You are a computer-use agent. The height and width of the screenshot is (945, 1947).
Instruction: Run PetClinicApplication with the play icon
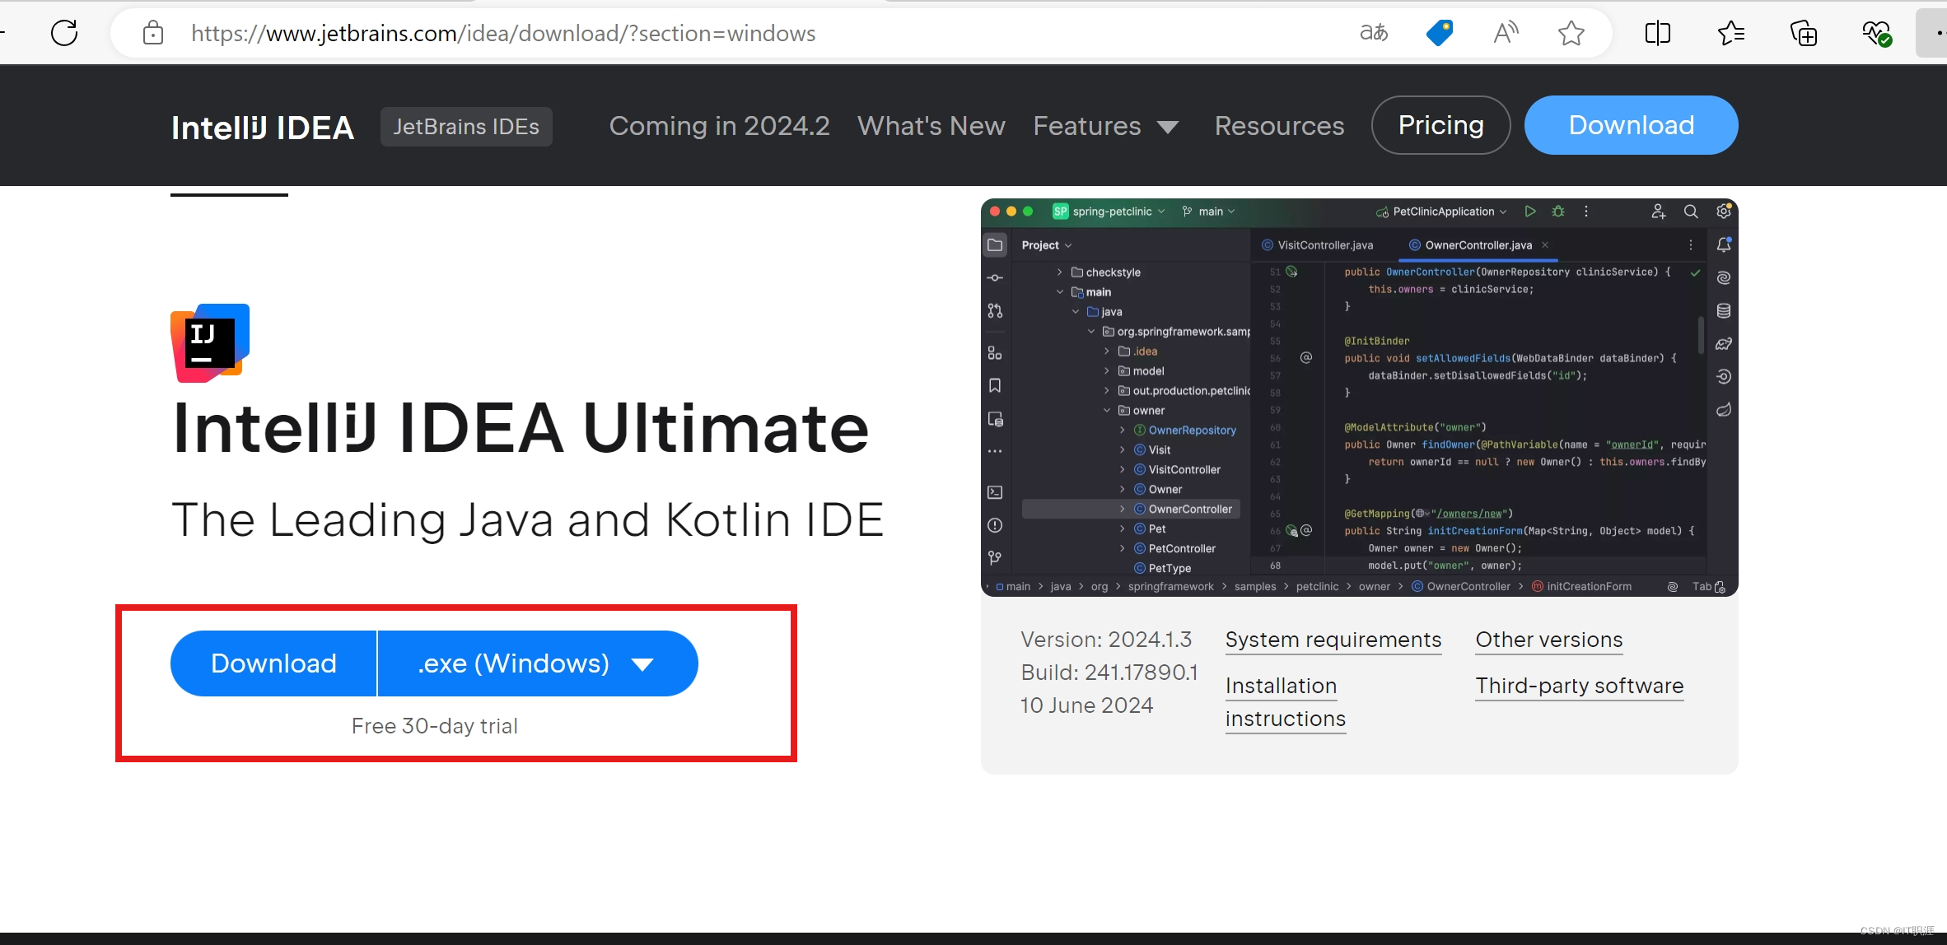click(x=1530, y=212)
